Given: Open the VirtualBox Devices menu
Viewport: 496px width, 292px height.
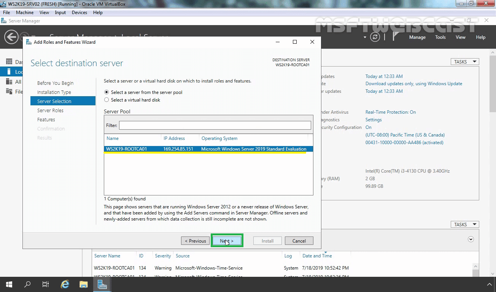Looking at the screenshot, I should (x=79, y=13).
